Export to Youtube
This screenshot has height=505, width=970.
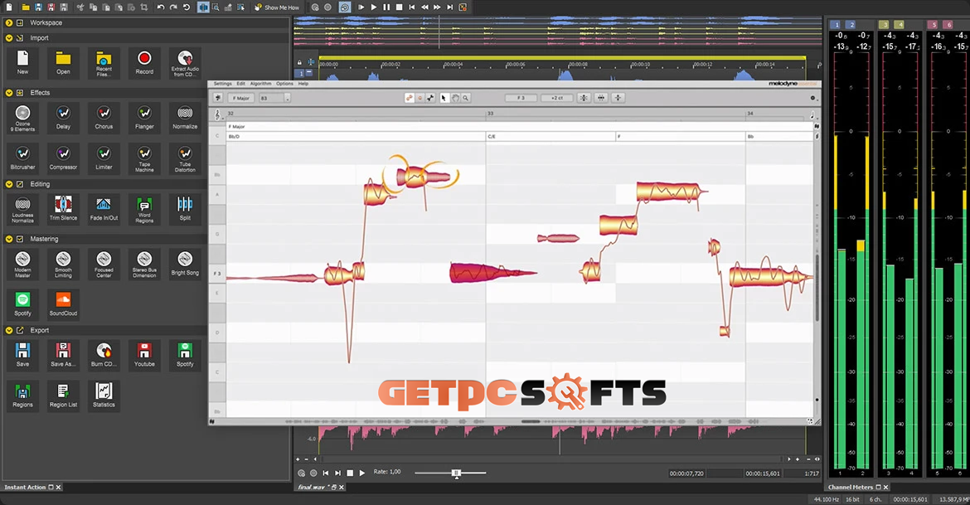144,355
